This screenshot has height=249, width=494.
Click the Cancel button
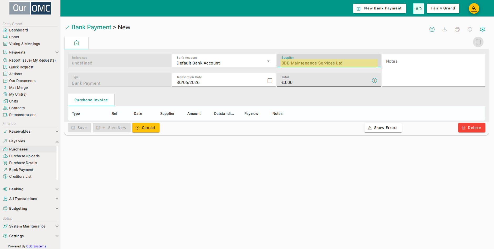pos(146,128)
